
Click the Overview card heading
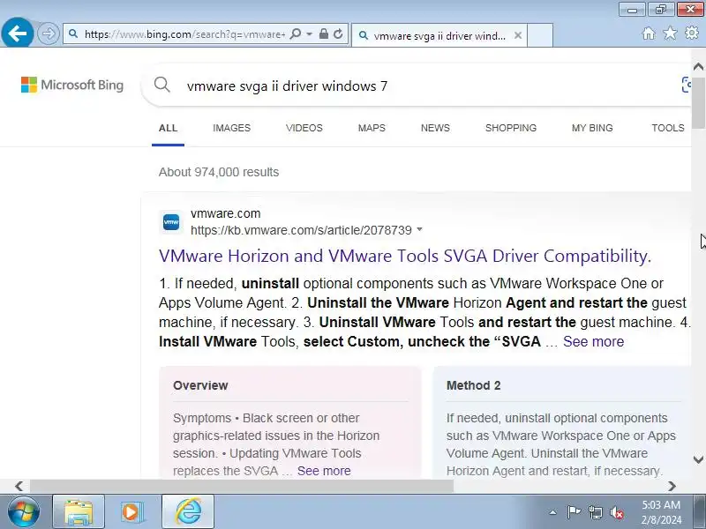pyautogui.click(x=200, y=385)
